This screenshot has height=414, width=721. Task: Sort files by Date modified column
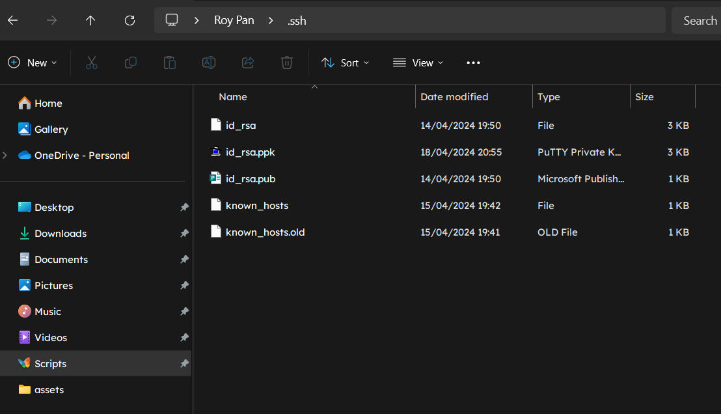click(454, 97)
